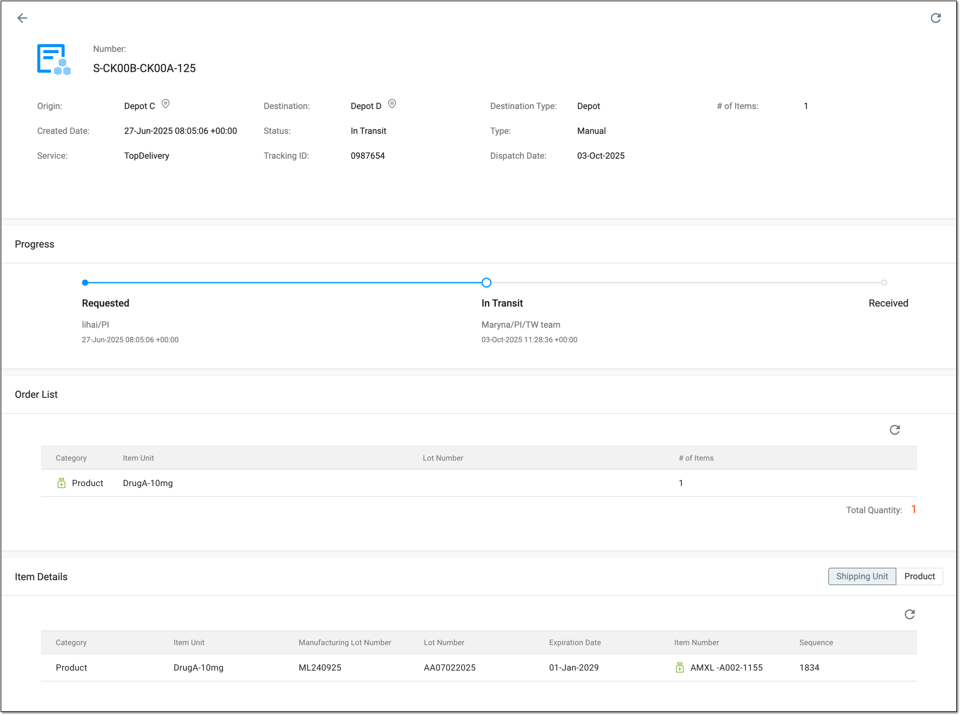960x715 pixels.
Task: Click DrugA-10mg in the Item Details row
Action: coord(198,667)
